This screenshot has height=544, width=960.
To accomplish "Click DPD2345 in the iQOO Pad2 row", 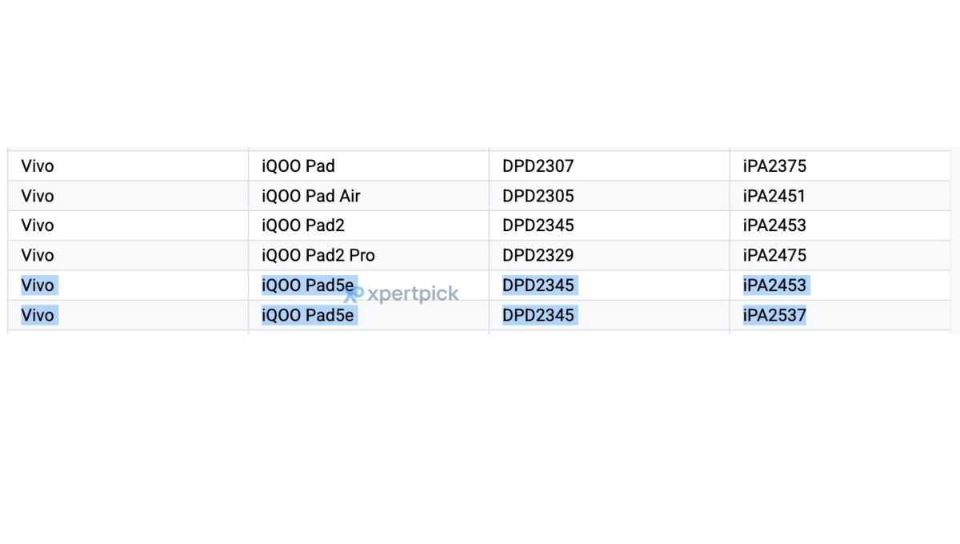I will coord(538,226).
